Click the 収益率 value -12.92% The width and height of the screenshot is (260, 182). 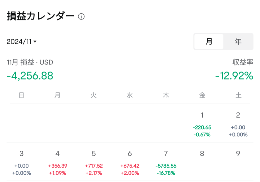coord(234,76)
